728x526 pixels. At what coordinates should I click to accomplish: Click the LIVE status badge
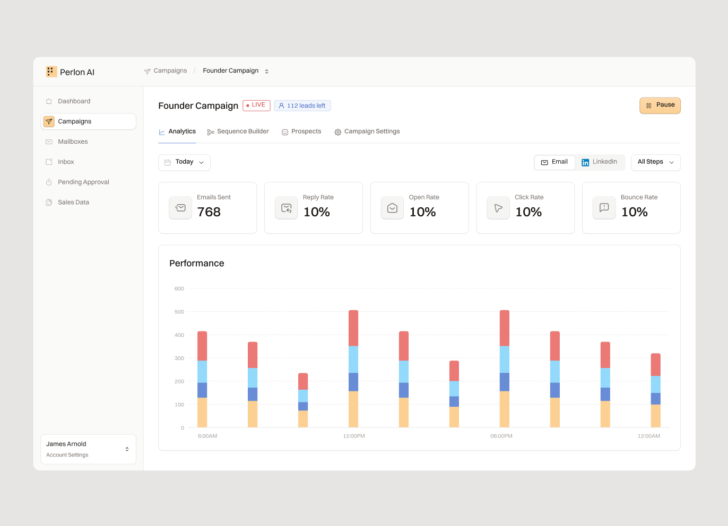256,106
